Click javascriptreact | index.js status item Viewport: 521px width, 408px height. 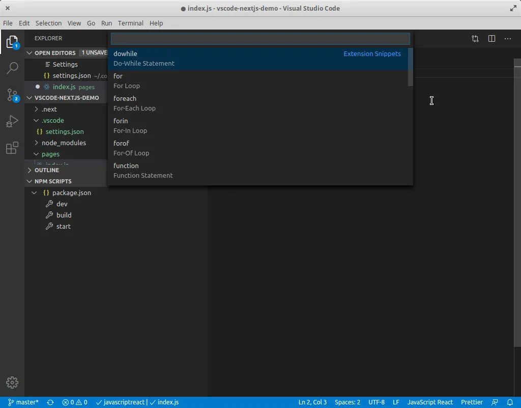coord(137,402)
